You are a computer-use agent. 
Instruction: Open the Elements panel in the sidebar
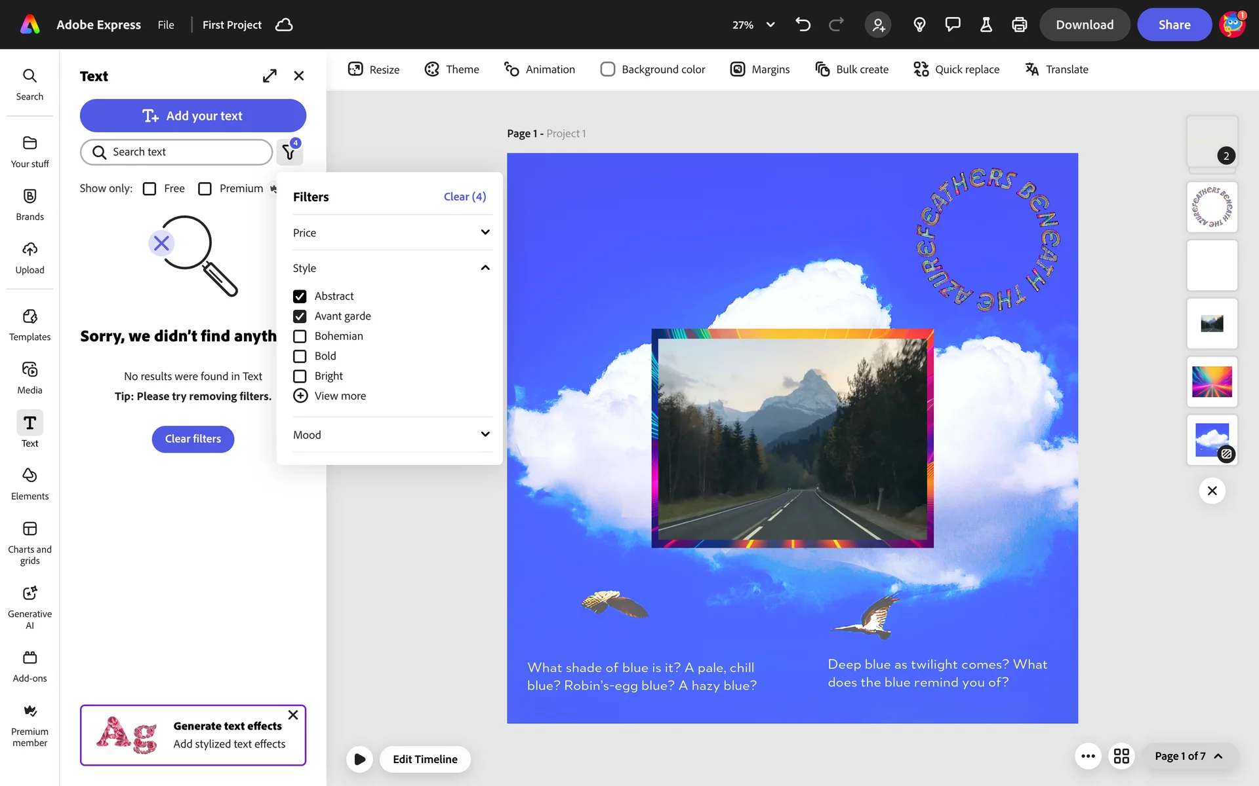point(30,483)
